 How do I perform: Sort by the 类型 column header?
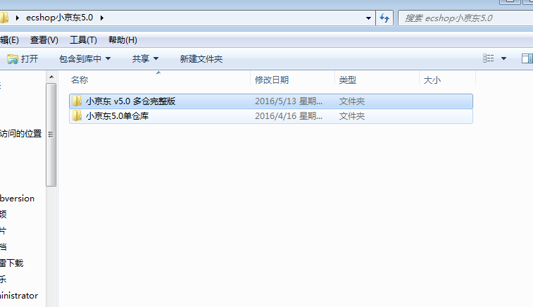(377, 80)
